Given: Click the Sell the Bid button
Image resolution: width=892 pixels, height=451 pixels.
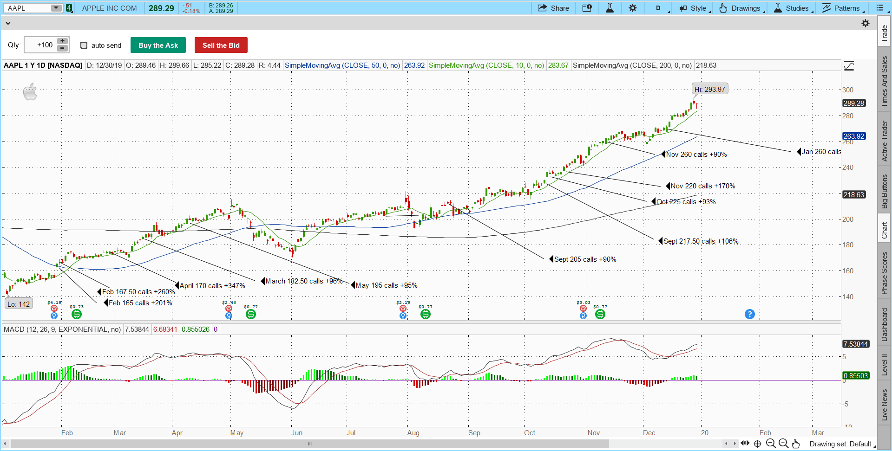Looking at the screenshot, I should click(x=221, y=45).
